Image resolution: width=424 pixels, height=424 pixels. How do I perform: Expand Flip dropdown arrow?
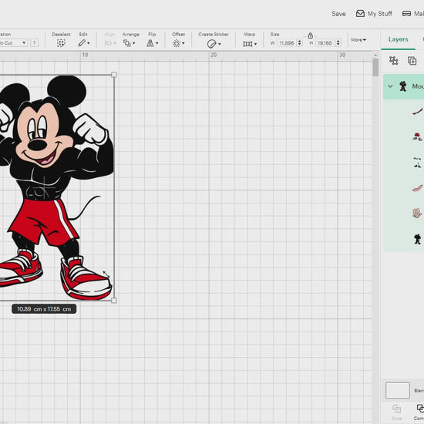point(157,43)
